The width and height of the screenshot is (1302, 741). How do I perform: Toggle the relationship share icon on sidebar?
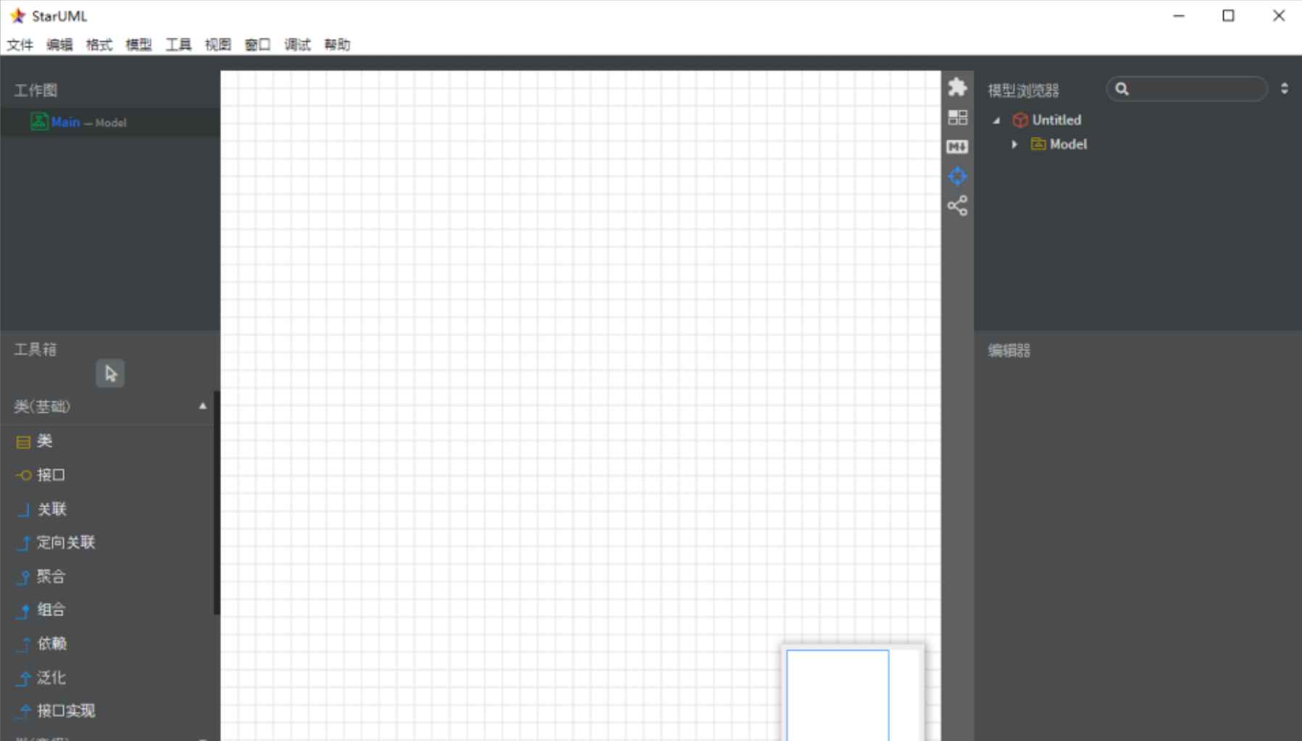(958, 206)
